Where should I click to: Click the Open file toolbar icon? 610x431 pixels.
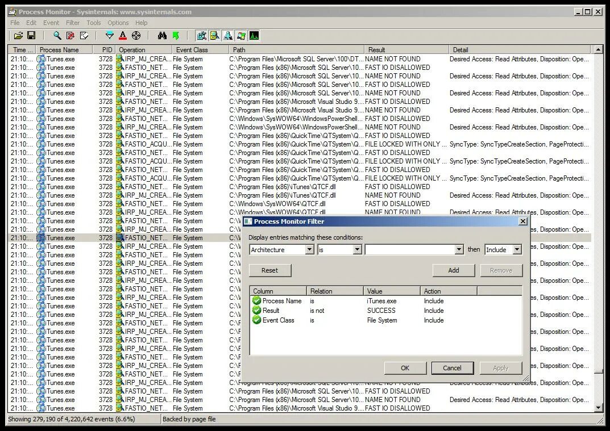coord(18,36)
